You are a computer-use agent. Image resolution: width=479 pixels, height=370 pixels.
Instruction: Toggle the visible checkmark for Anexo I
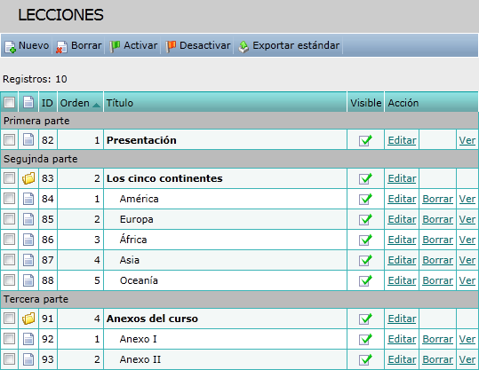point(365,339)
